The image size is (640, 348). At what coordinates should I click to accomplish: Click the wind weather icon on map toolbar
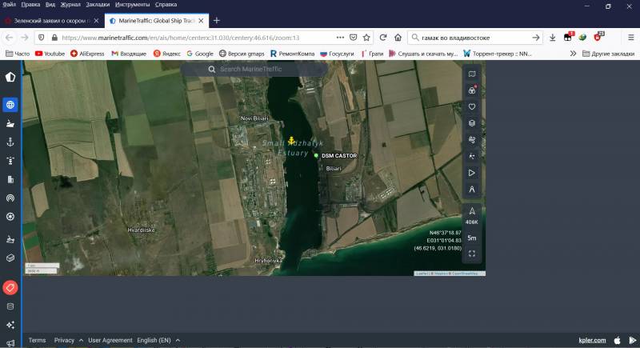click(472, 140)
